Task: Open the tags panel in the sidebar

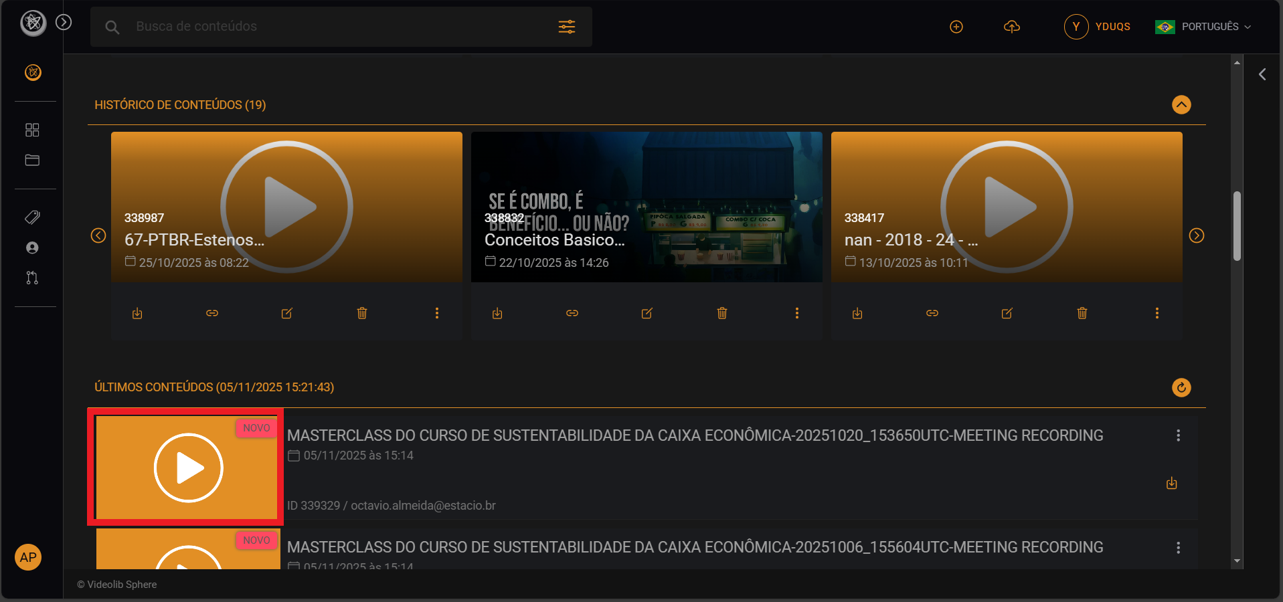Action: point(31,217)
